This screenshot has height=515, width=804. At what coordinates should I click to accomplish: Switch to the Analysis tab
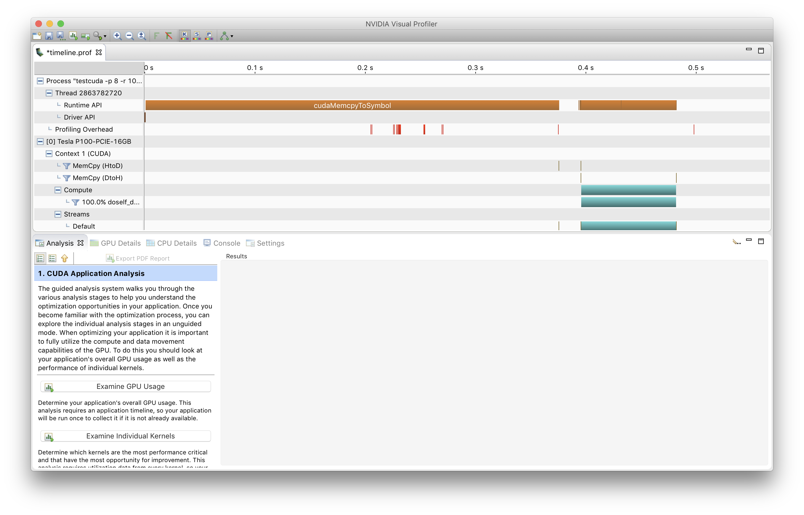coord(60,243)
